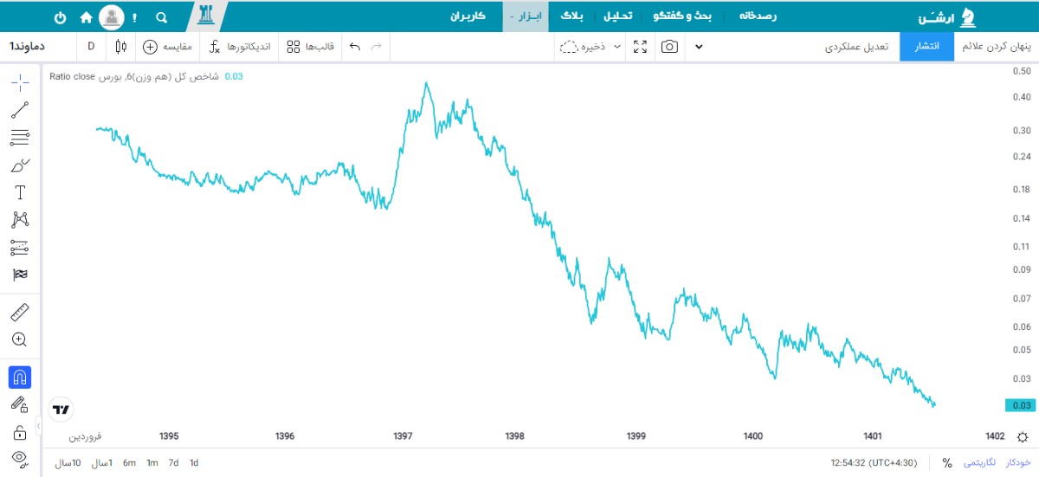Viewport: 1039px width, 477px height.
Task: Open the ruler measure tool
Action: tap(20, 312)
